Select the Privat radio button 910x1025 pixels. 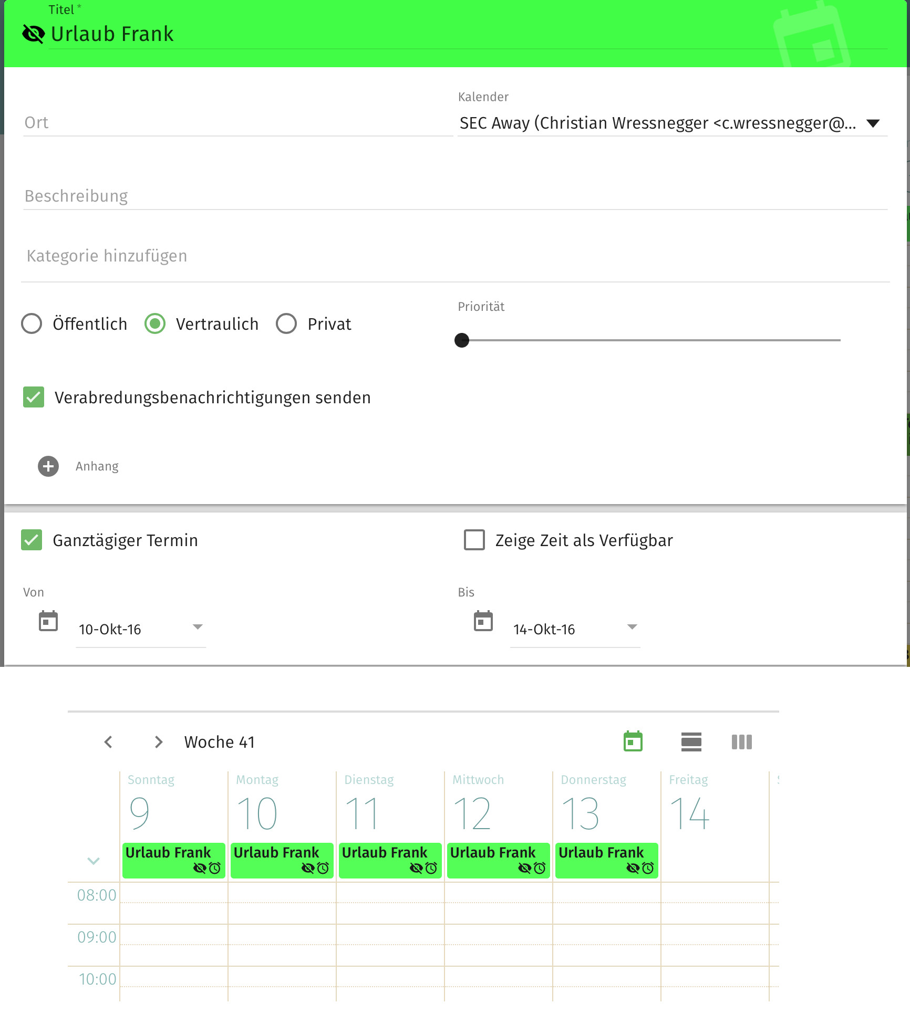click(x=286, y=323)
